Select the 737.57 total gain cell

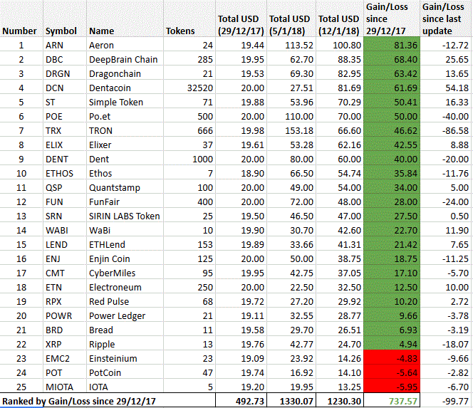pyautogui.click(x=392, y=401)
